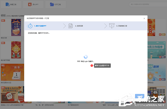The width and height of the screenshot is (167, 109).
Task: Click the template keyword search field
Action: (148, 4)
